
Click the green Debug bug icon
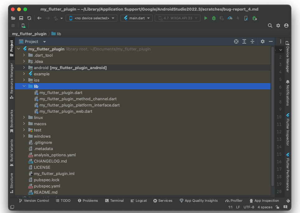pyautogui.click(x=213, y=18)
